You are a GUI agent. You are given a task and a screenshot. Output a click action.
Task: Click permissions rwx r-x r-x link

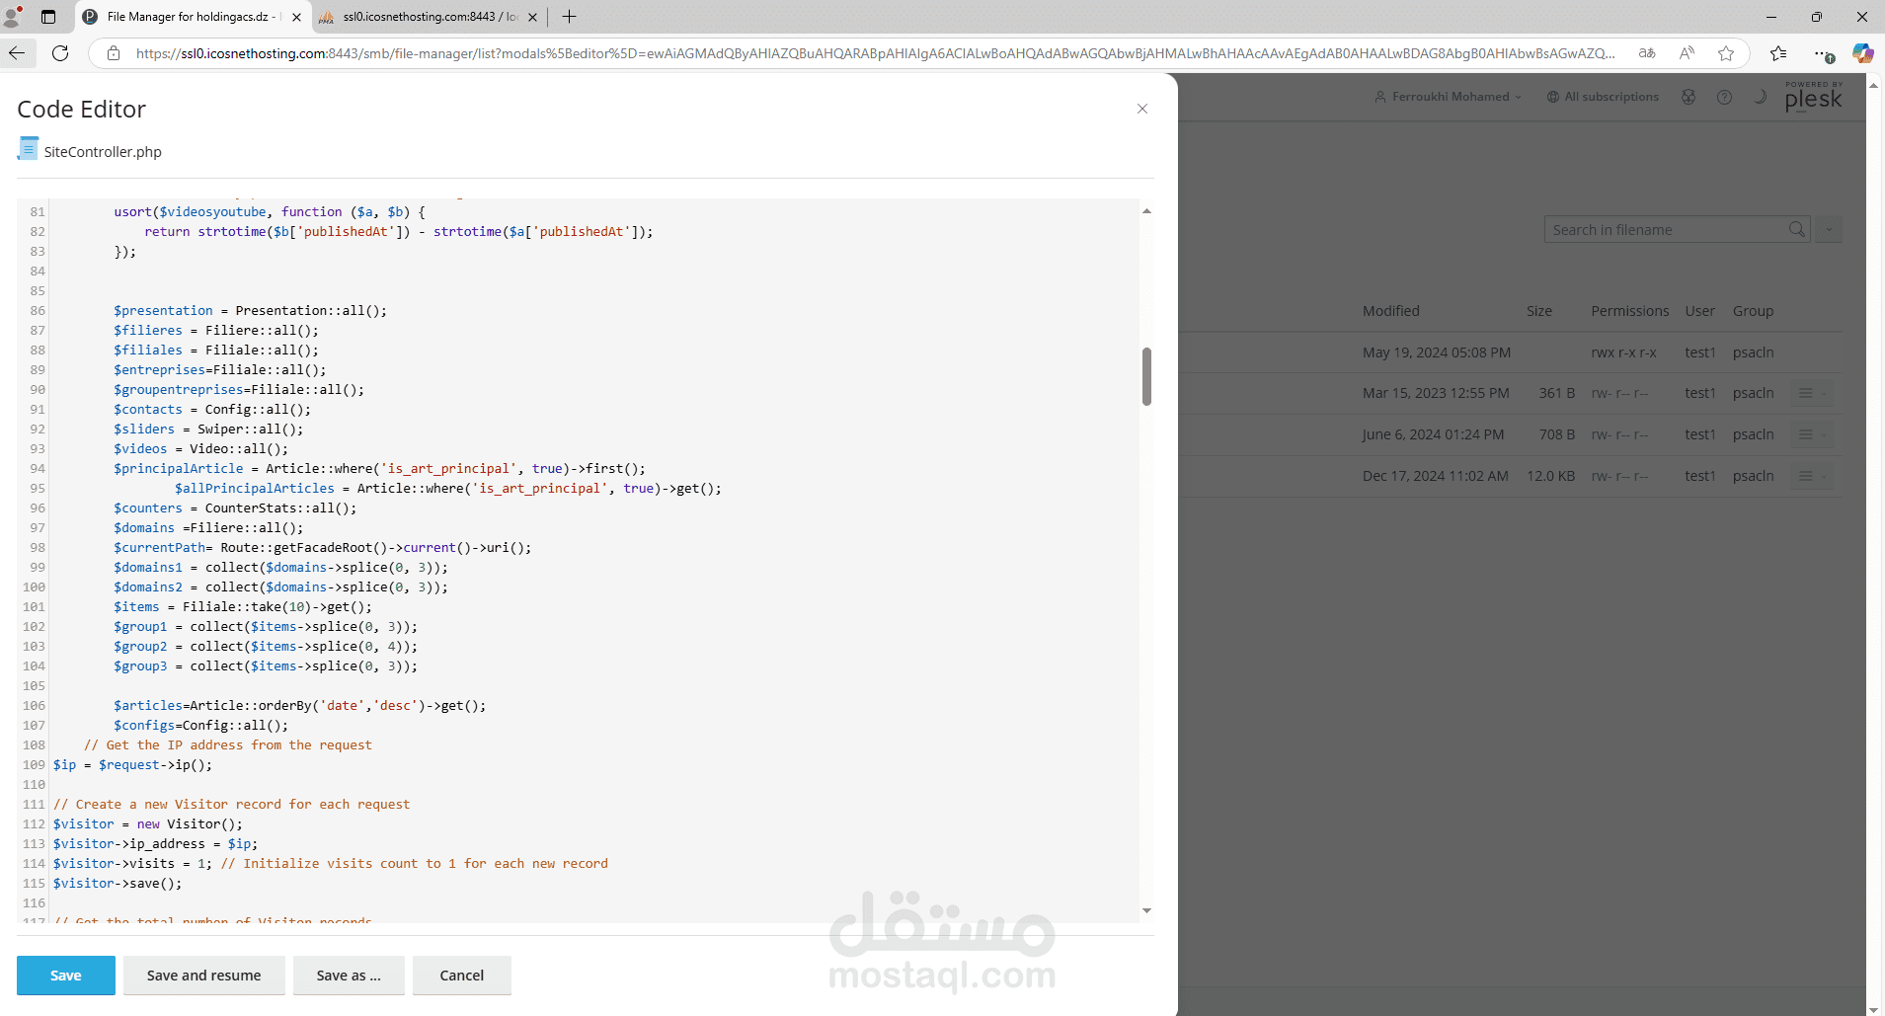[x=1624, y=352]
